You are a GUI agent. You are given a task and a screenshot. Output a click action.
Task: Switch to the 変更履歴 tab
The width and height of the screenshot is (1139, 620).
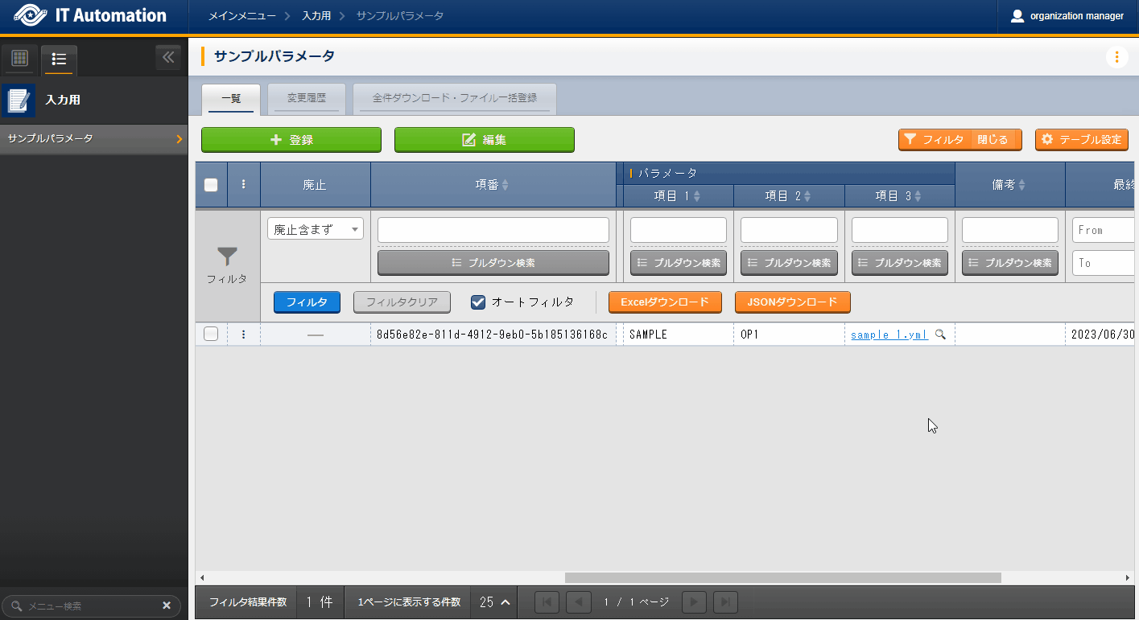[x=307, y=98]
